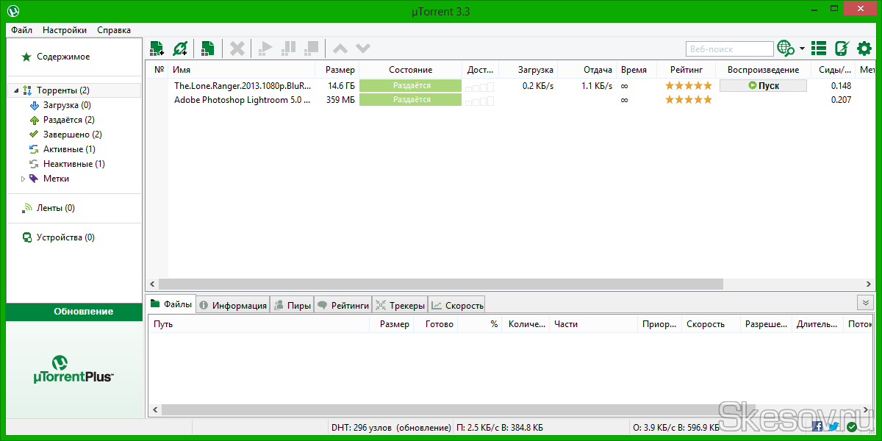Click the Twitter icon in status bar
The height and width of the screenshot is (441, 882).
tap(834, 427)
